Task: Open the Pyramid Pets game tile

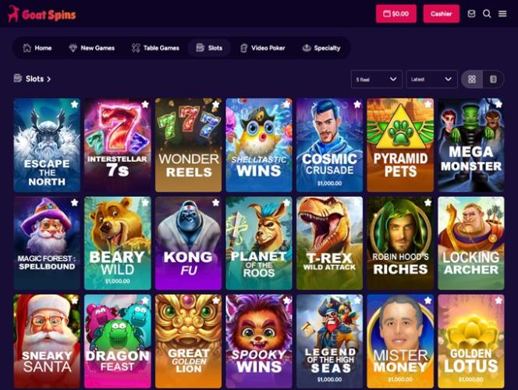Action: pos(400,145)
